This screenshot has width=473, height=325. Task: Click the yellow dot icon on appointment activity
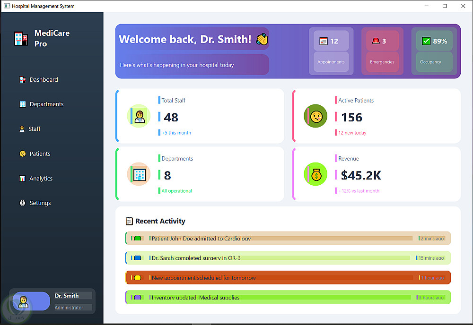click(x=137, y=277)
